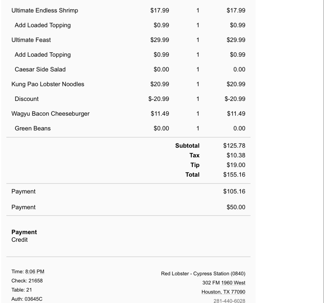This screenshot has height=303, width=324.
Task: Click the Total amount $155.16
Action: 234,175
